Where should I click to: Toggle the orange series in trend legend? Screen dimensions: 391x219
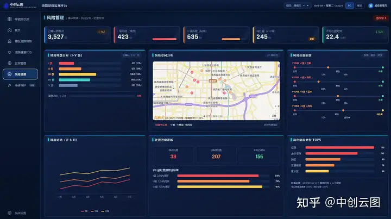94,211
